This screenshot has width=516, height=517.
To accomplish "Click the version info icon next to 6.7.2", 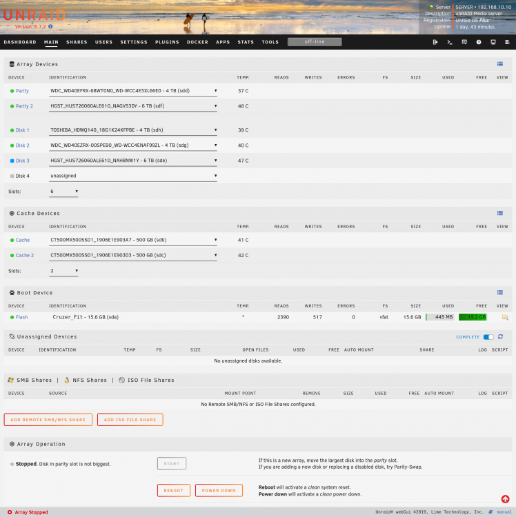I will tap(50, 26).
